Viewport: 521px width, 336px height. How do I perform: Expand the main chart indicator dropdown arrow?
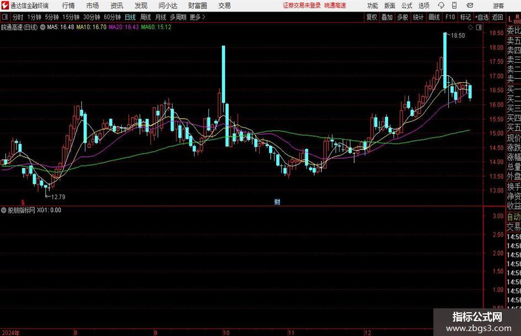[x=42, y=27]
